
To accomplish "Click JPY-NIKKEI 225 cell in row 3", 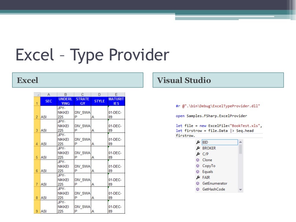I will [66, 126].
